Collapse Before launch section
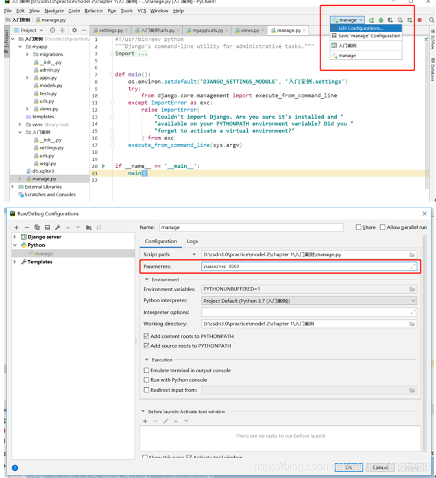The image size is (436, 478). click(143, 412)
